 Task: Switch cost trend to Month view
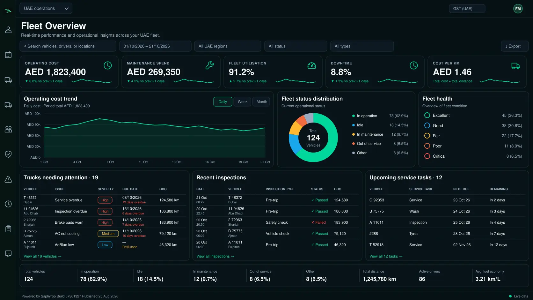262,102
